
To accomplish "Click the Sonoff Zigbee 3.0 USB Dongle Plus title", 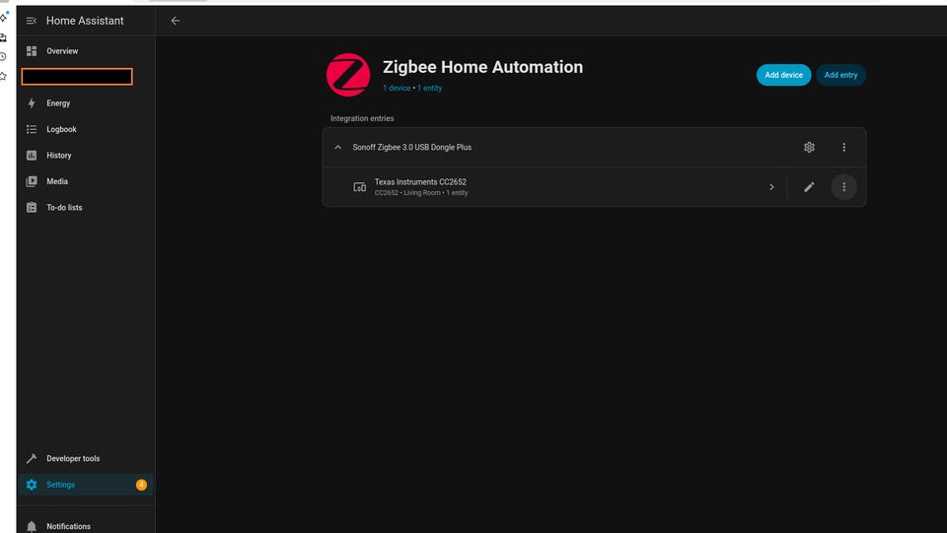I will pyautogui.click(x=412, y=147).
